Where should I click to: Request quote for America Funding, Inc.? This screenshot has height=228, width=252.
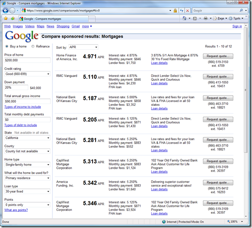[218, 183]
